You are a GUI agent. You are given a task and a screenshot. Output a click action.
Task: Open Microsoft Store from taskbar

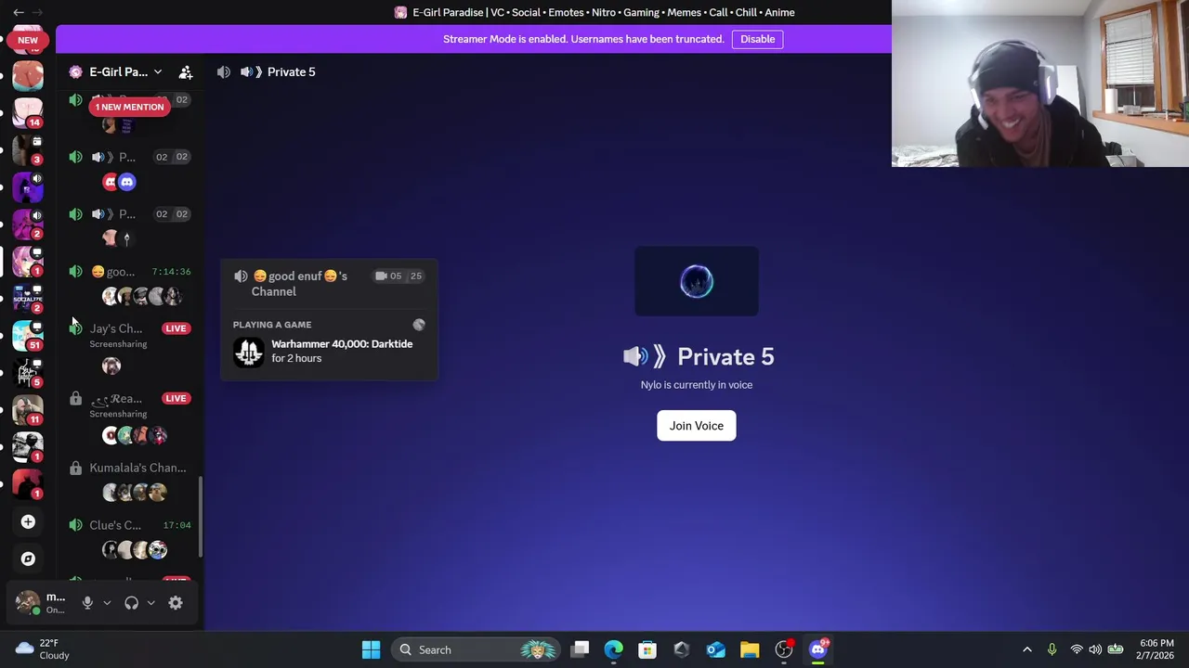click(x=647, y=649)
